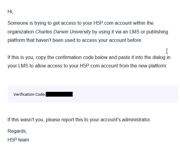Click the 'Verification Code:' label
The width and height of the screenshot is (180, 152).
click(x=30, y=94)
